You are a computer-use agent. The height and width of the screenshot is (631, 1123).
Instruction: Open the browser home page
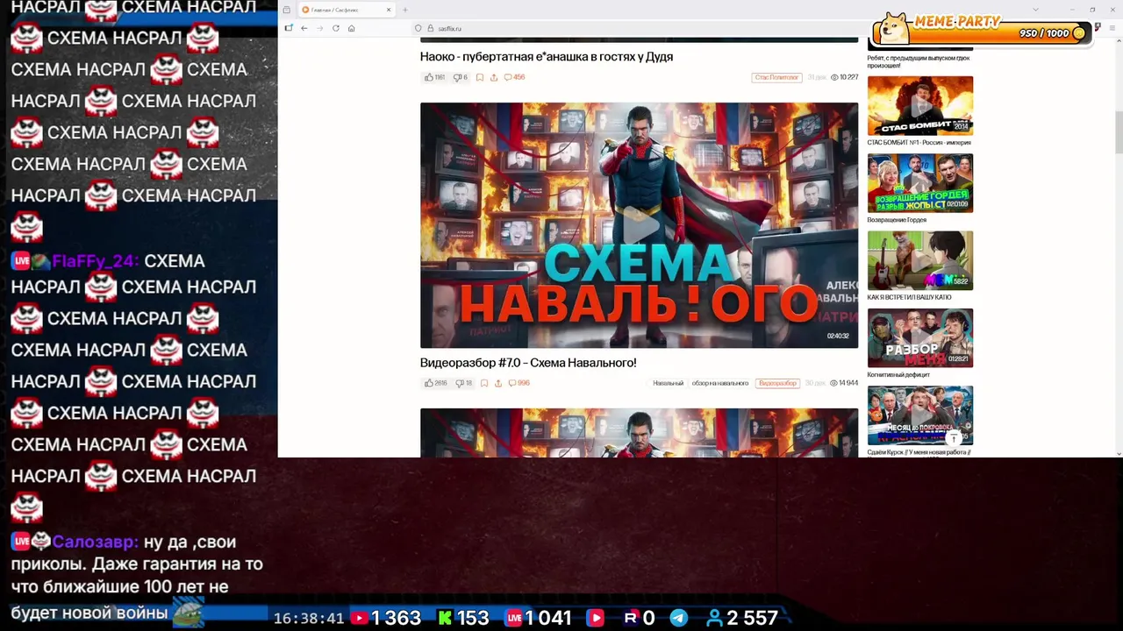pyautogui.click(x=351, y=28)
